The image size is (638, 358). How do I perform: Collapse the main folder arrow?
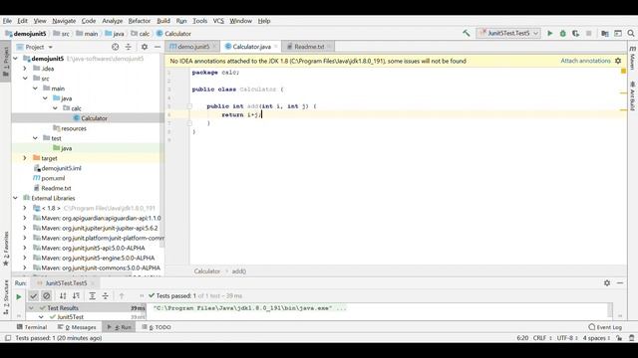click(36, 89)
